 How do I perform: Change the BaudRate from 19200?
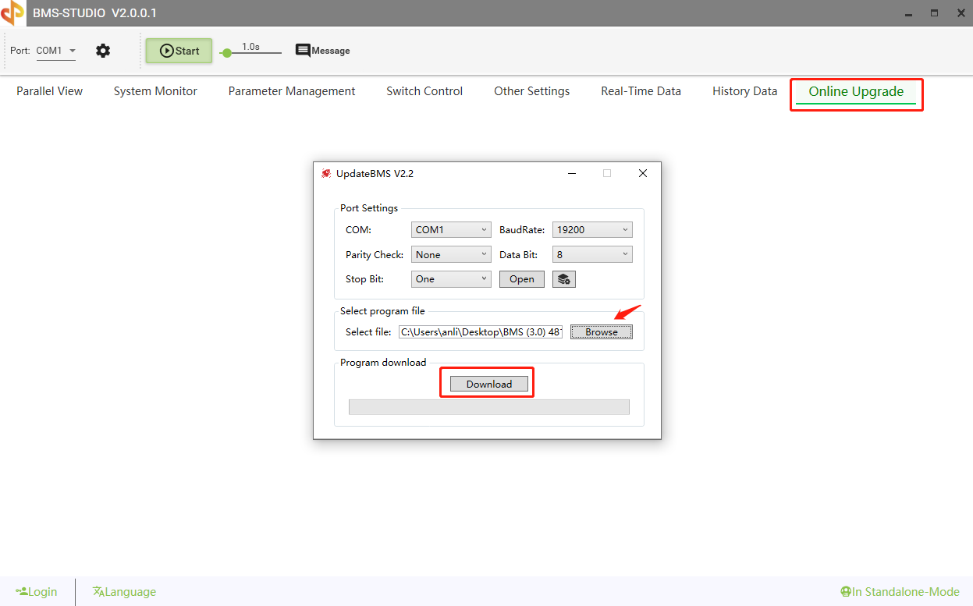[591, 229]
